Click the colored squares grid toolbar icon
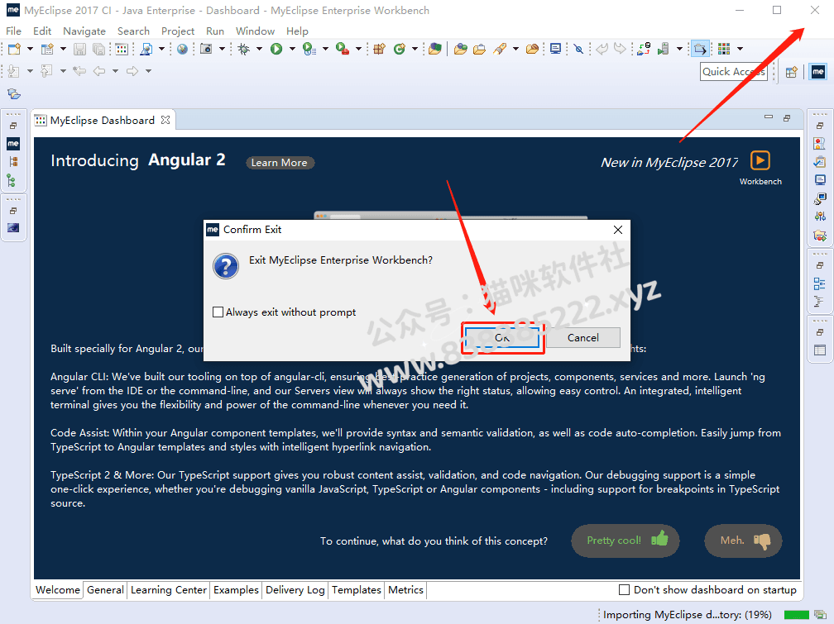834x624 pixels. (724, 50)
